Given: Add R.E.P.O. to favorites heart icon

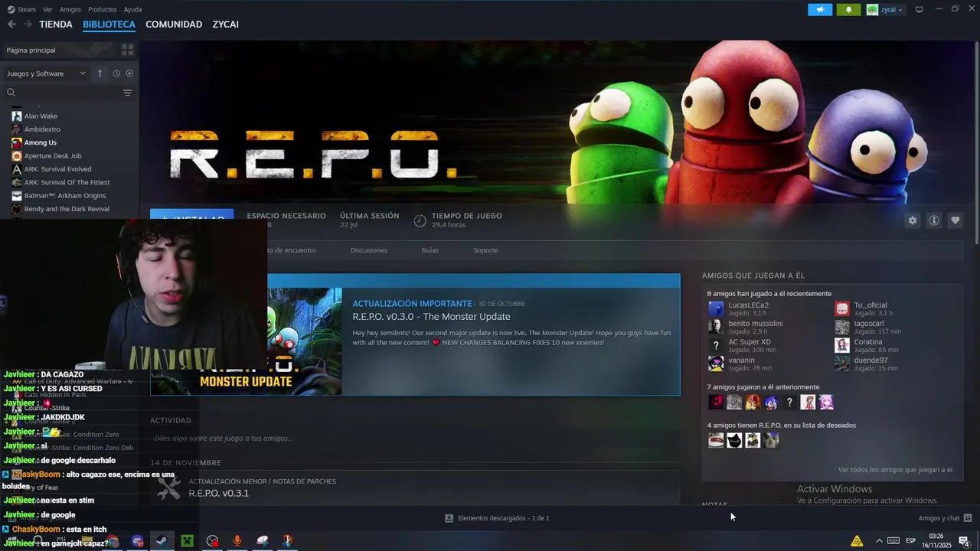Looking at the screenshot, I should pyautogui.click(x=955, y=220).
